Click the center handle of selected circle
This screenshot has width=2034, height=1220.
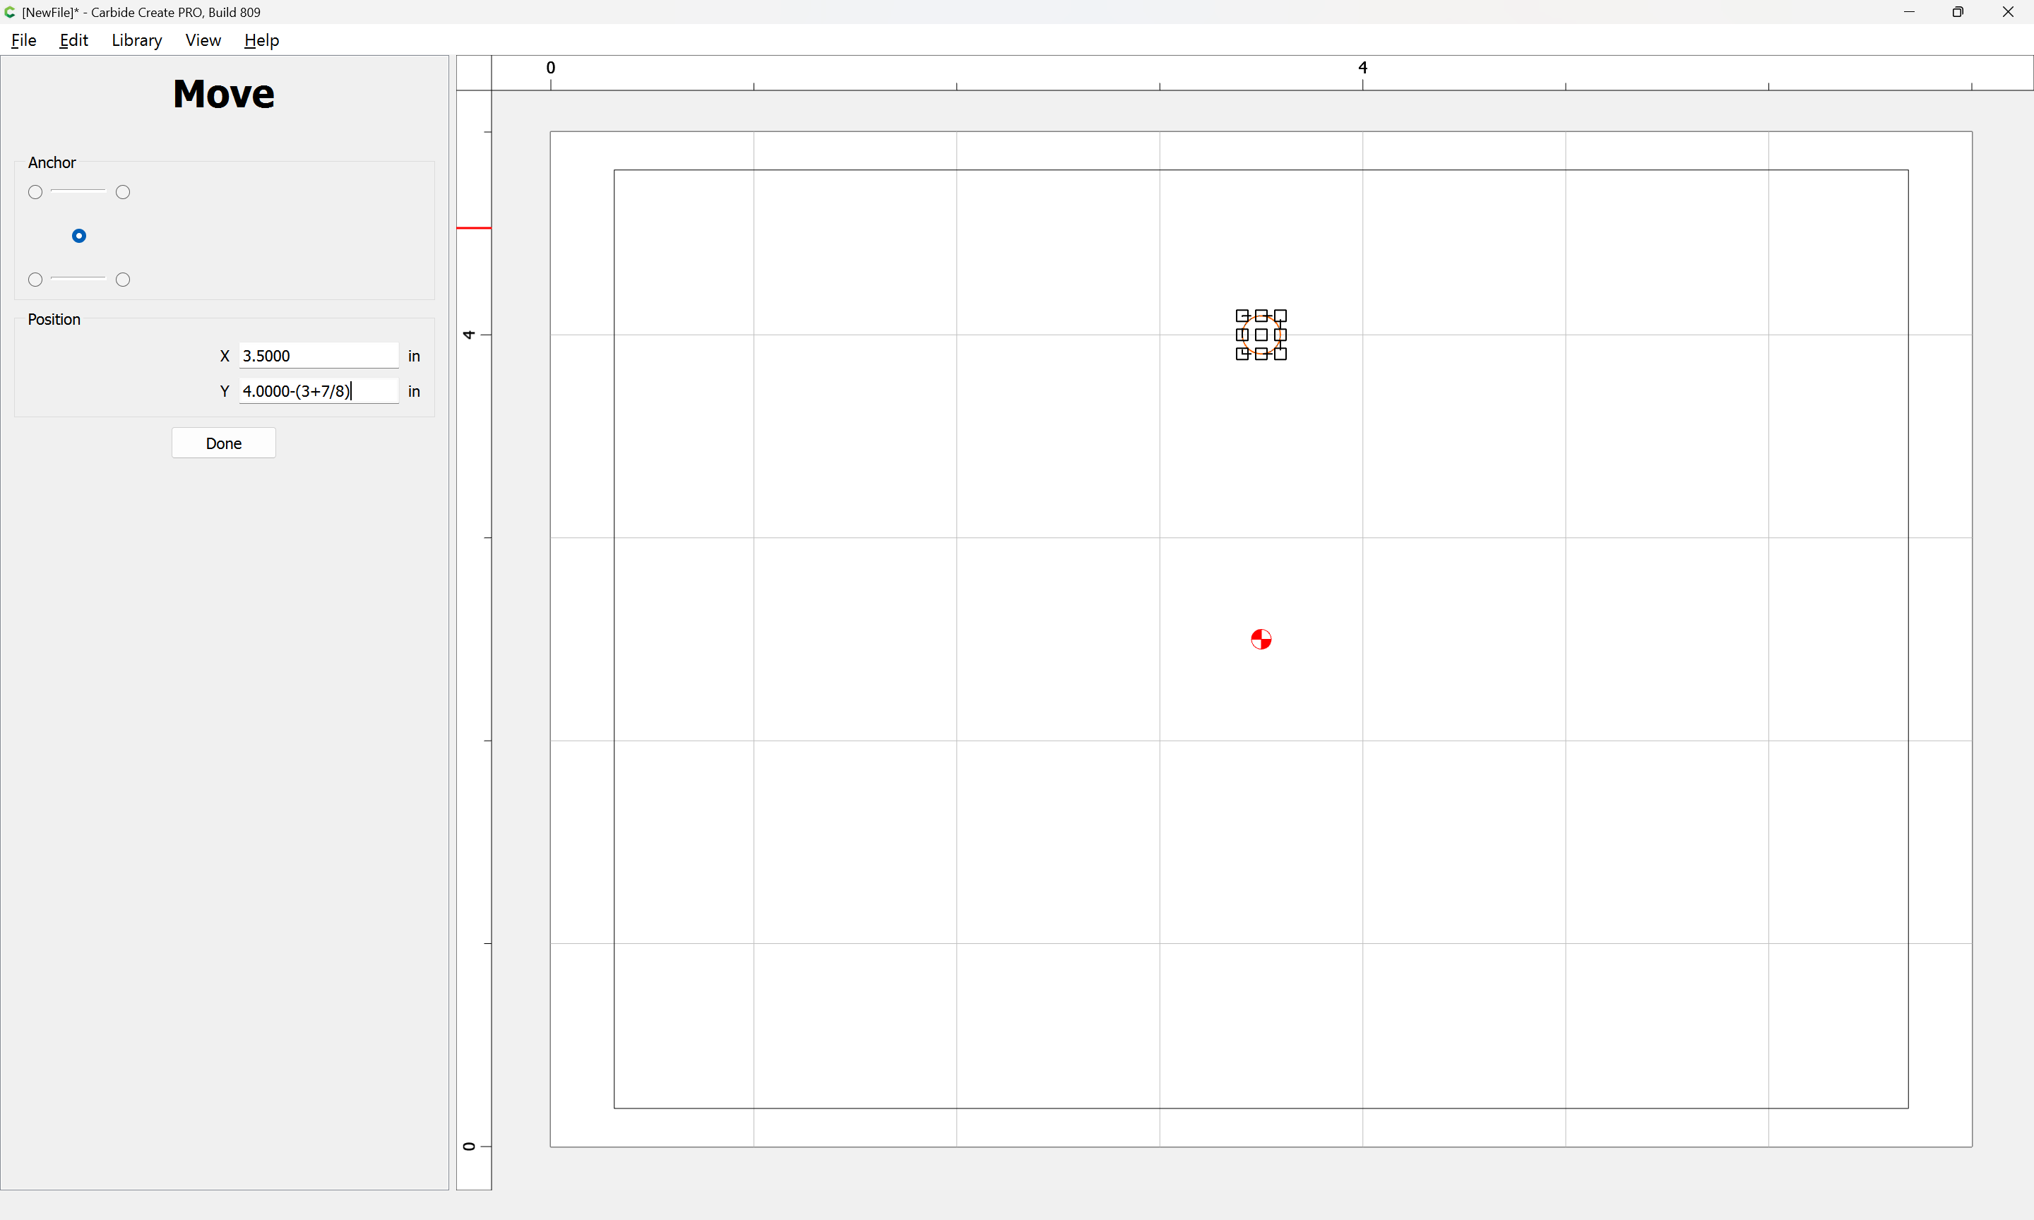[1261, 335]
